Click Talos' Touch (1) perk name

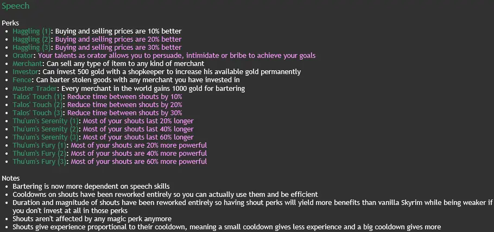(x=37, y=97)
